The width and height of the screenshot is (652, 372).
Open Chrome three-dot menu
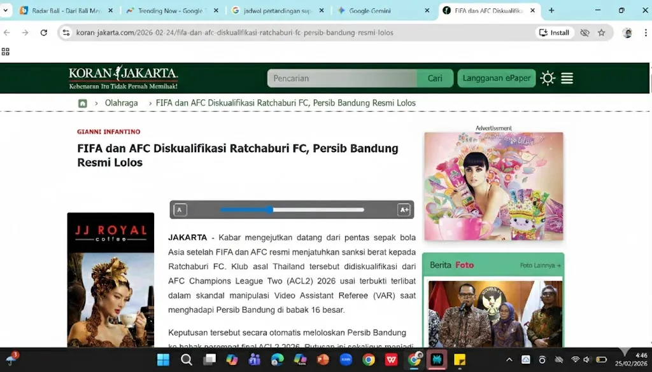tap(646, 32)
